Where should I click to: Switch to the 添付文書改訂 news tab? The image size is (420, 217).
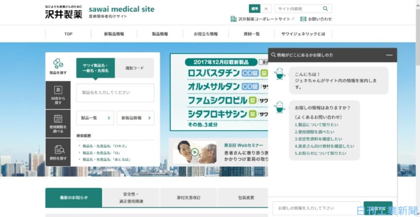coord(189,198)
